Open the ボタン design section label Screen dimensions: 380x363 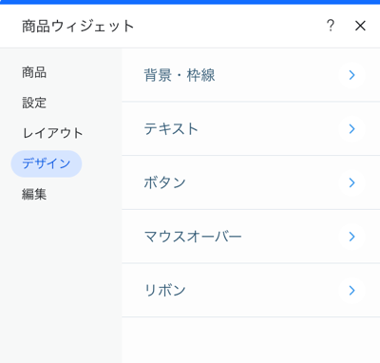pyautogui.click(x=164, y=182)
